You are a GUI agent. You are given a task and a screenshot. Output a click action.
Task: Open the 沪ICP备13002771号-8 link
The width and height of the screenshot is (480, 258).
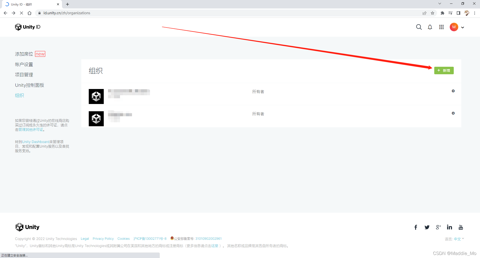(x=150, y=239)
